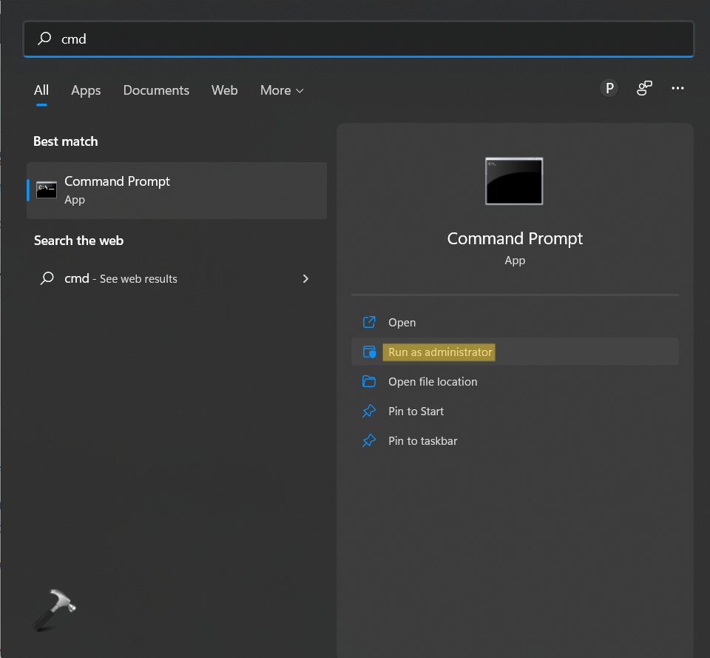Click the pin icon beside Pin to Start

point(369,412)
